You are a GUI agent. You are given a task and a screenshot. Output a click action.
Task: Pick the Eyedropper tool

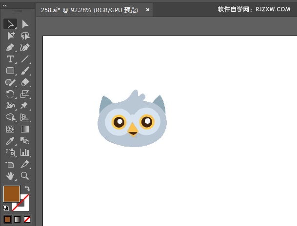click(x=10, y=141)
